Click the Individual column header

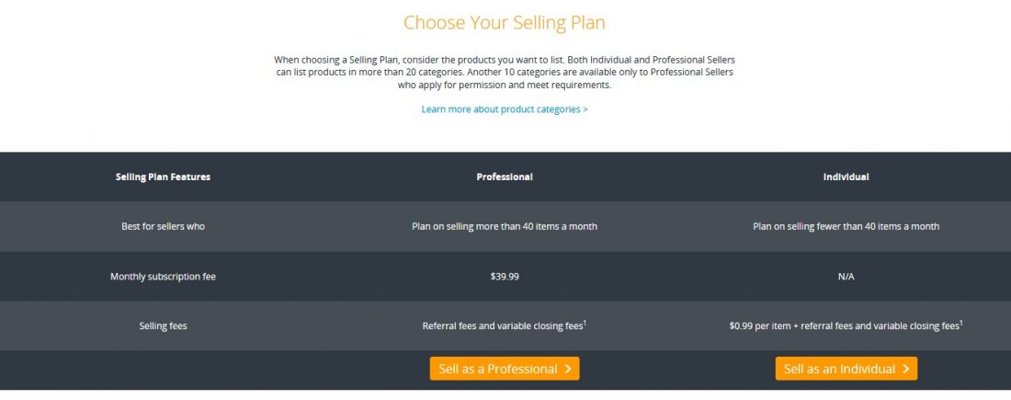[846, 177]
